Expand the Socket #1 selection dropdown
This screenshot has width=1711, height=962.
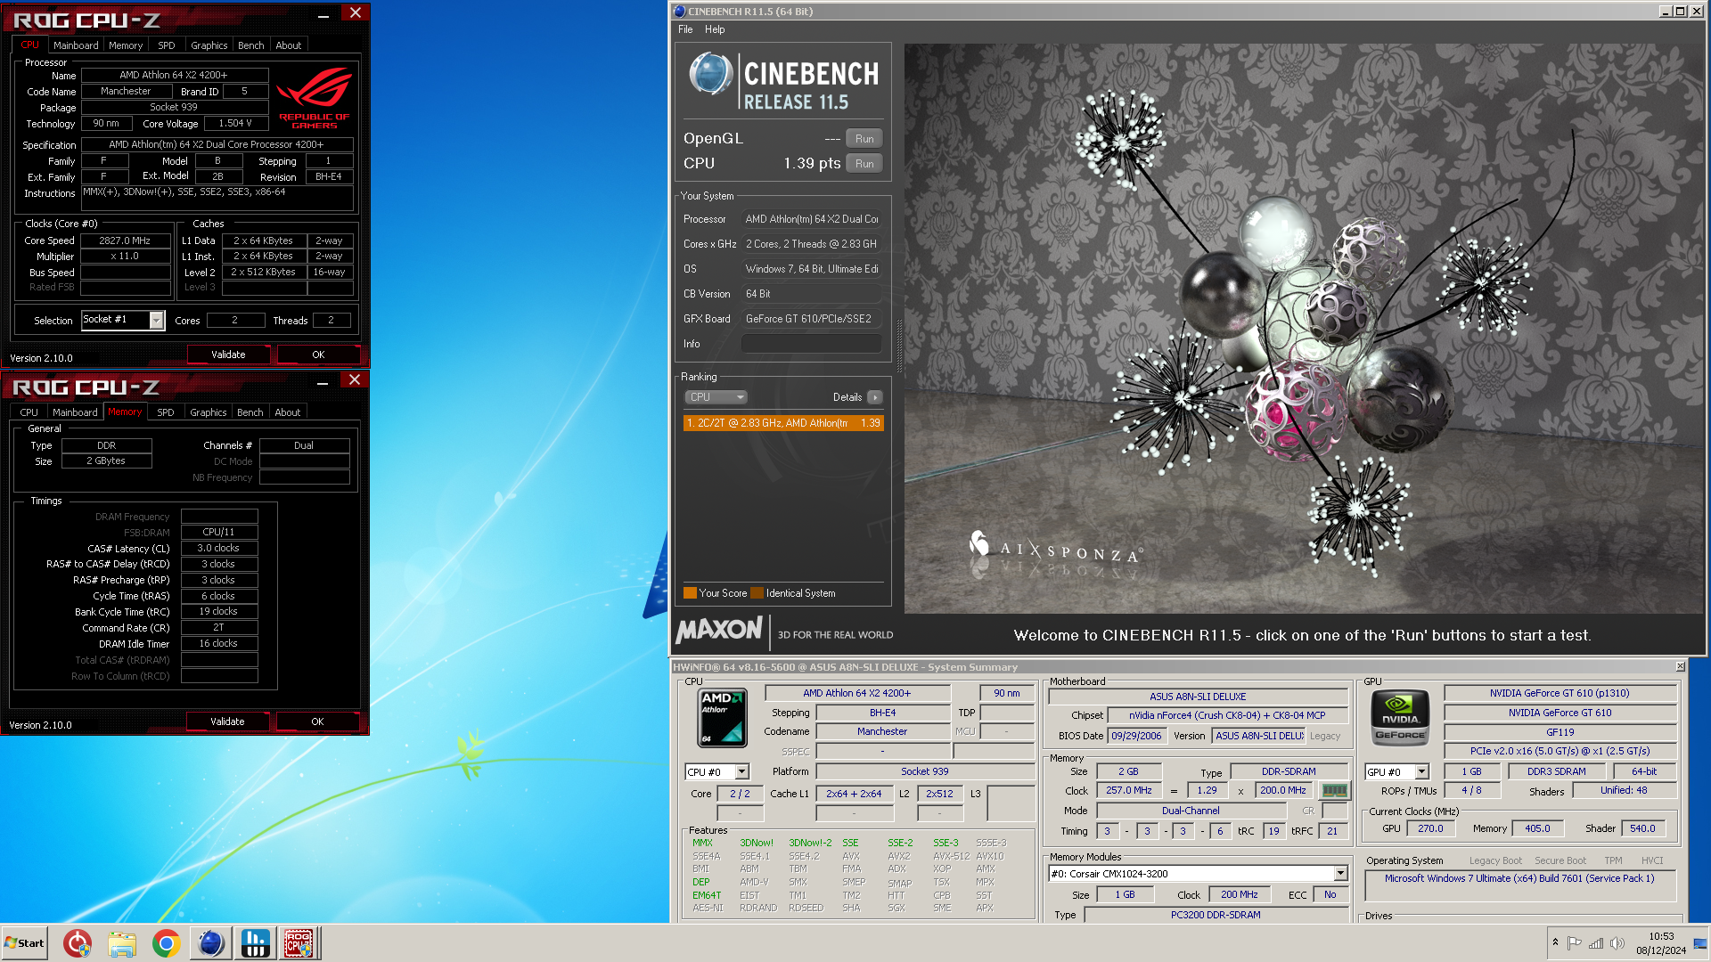coord(157,320)
